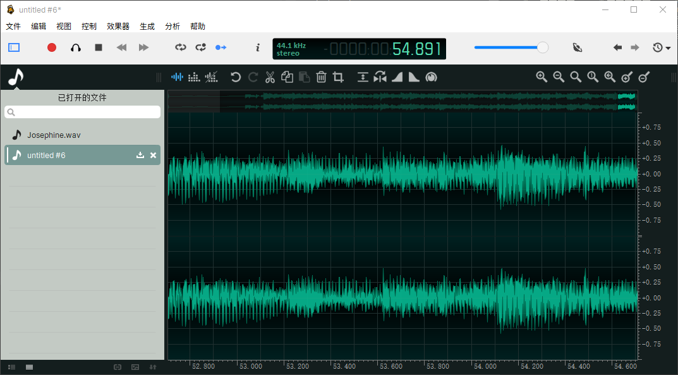Save the untitled #6 file
Screen dimensions: 678x375
[x=140, y=155]
